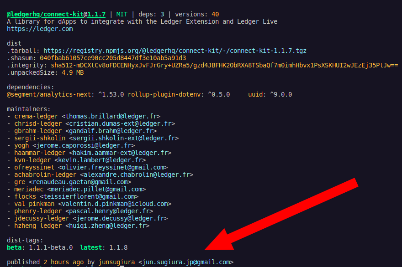The height and width of the screenshot is (267, 402).
Task: Click maintainer name gbrahm-ledger
Action: [x=38, y=131]
